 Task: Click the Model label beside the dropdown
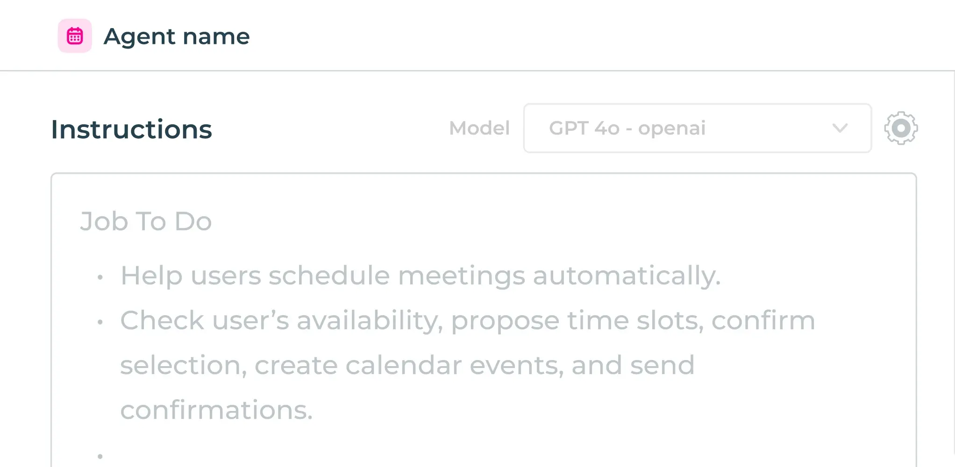[x=479, y=128]
